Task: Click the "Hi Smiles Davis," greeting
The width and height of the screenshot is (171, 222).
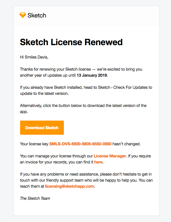Action: (34, 57)
